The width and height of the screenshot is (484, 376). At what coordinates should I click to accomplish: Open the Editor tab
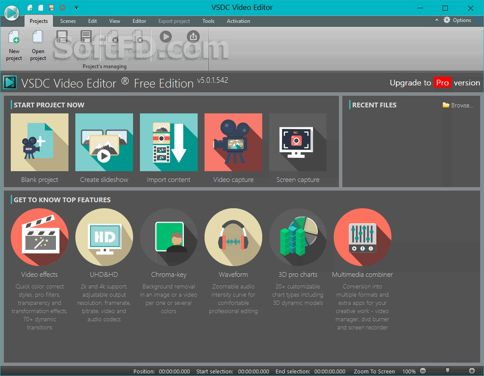[x=139, y=21]
